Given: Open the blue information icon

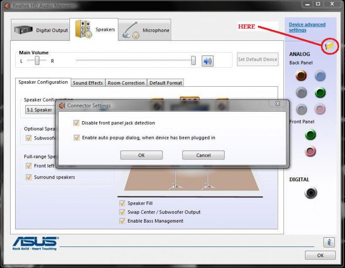Looking at the screenshot, I should (329, 242).
